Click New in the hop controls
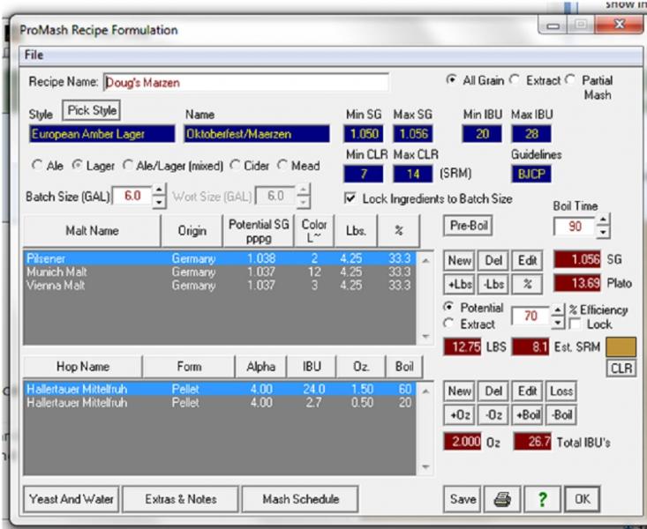Screen dimensions: 647x529 (459, 391)
